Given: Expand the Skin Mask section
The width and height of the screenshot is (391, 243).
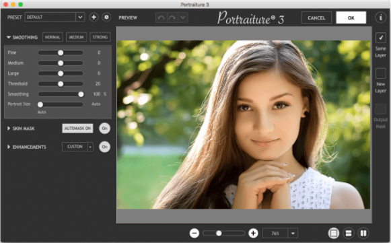Looking at the screenshot, I should pos(9,129).
